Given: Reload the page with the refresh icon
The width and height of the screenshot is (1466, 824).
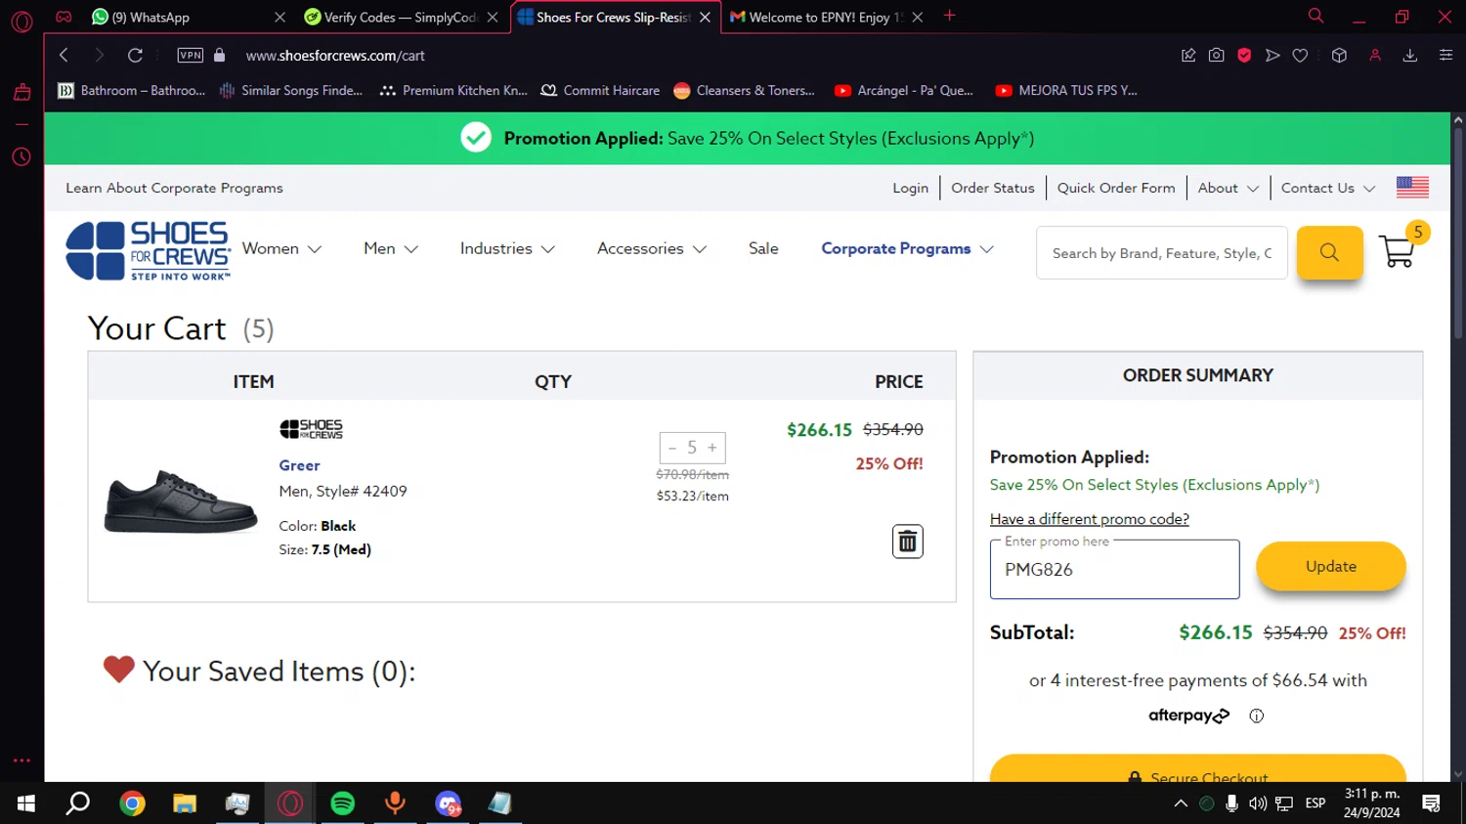Looking at the screenshot, I should click(135, 55).
